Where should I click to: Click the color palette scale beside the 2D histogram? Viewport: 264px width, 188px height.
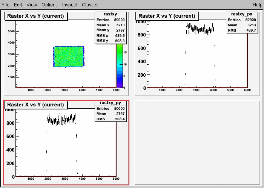(x=120, y=66)
